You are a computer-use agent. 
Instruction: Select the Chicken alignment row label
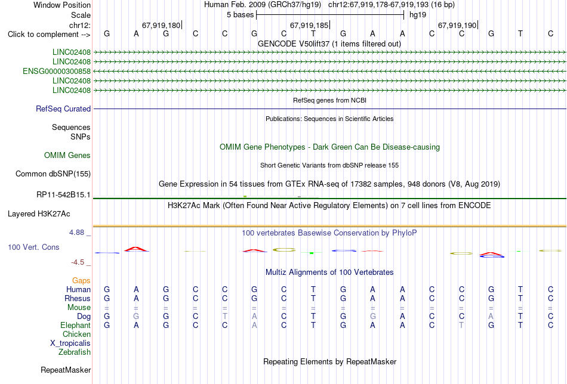pyautogui.click(x=76, y=335)
